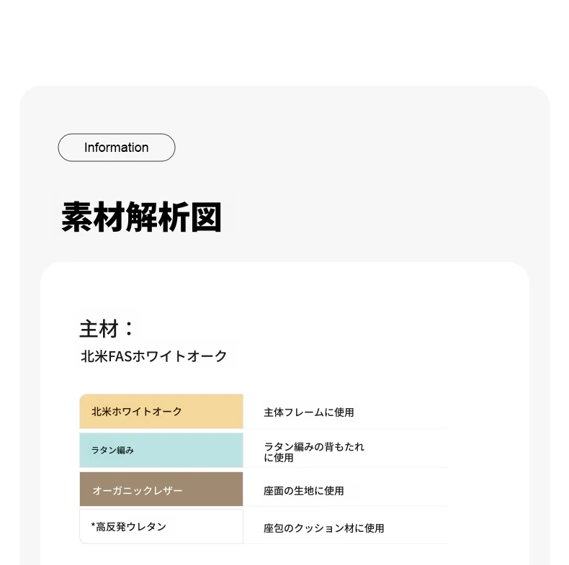The image size is (569, 565).
Task: Select the yellow 北米ホワイトオーク swatch
Action: tap(161, 411)
